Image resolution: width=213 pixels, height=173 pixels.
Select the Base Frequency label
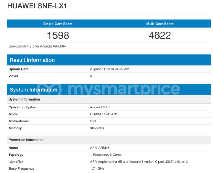[21, 169]
